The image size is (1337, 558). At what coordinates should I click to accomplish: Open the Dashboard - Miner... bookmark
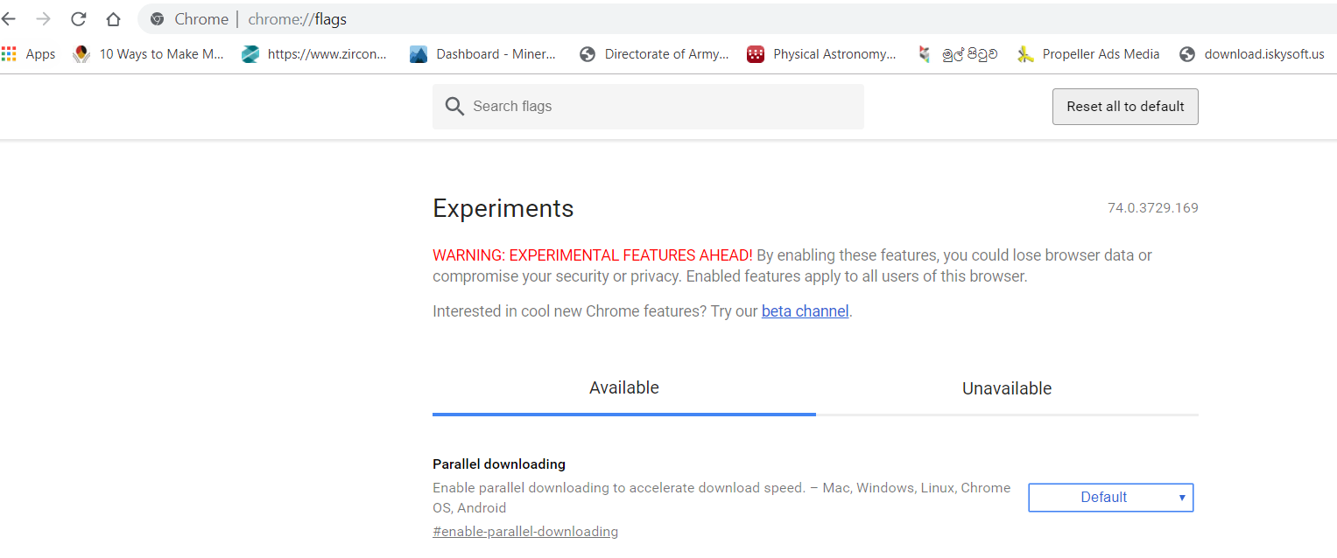(482, 54)
